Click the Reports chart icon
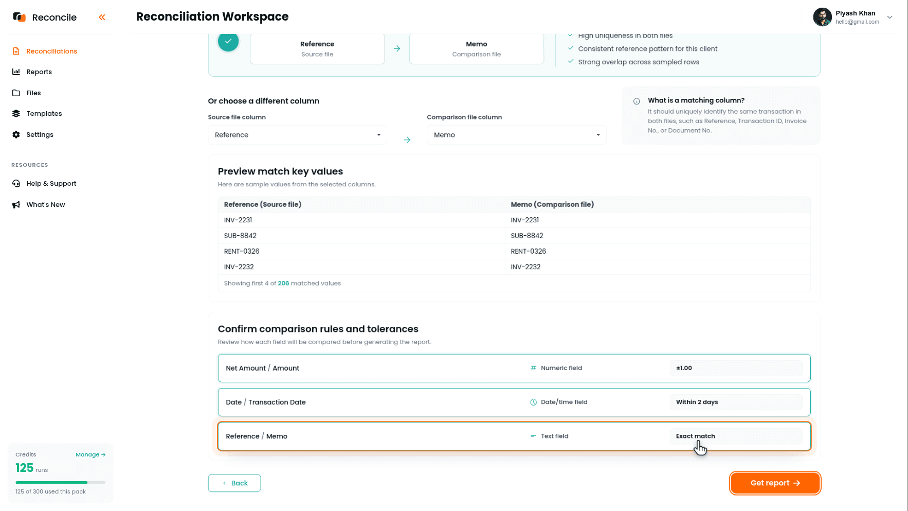Screen dimensions: 908x511 (x=16, y=72)
